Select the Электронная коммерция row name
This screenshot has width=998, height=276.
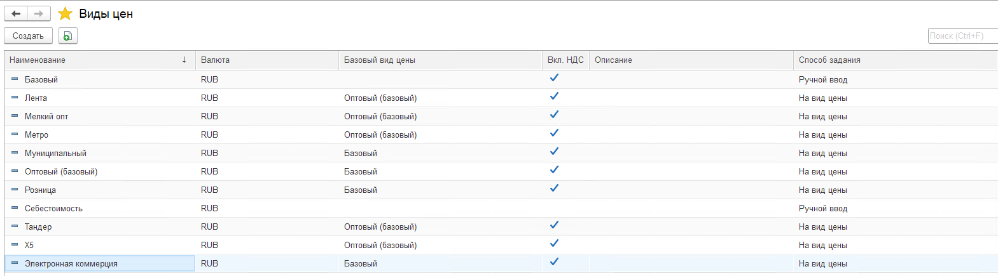pos(71,264)
